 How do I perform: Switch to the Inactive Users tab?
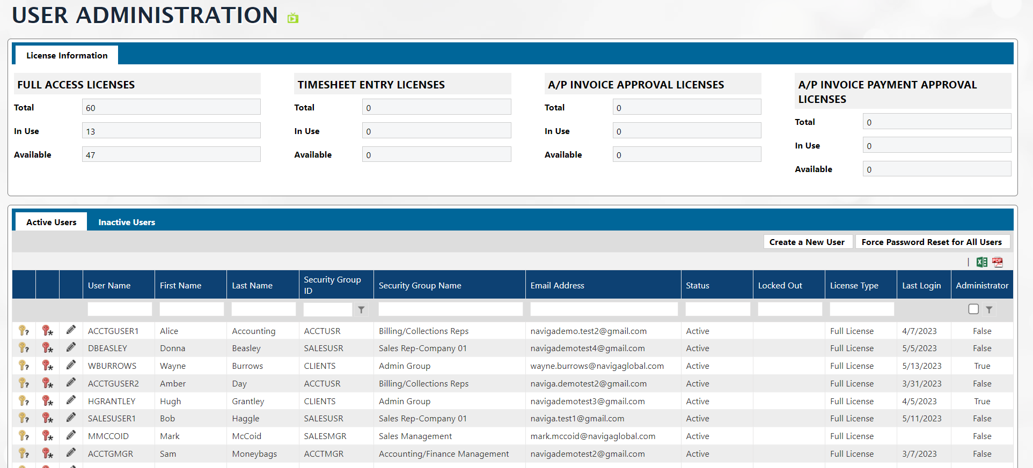127,222
